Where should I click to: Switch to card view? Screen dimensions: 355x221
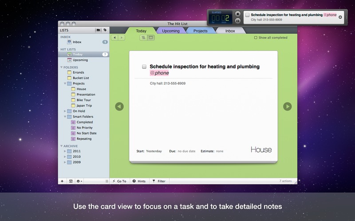coord(151,38)
